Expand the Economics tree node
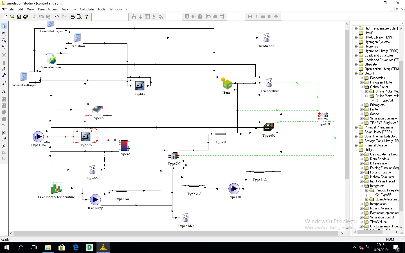The width and height of the screenshot is (405, 253). (361, 78)
